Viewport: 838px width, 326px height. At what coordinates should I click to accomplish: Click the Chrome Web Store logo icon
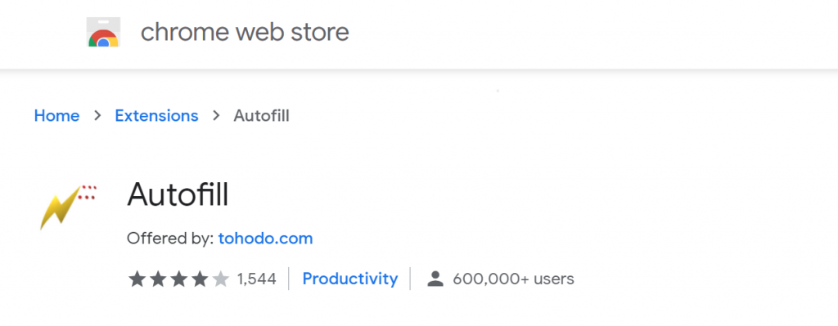103,32
